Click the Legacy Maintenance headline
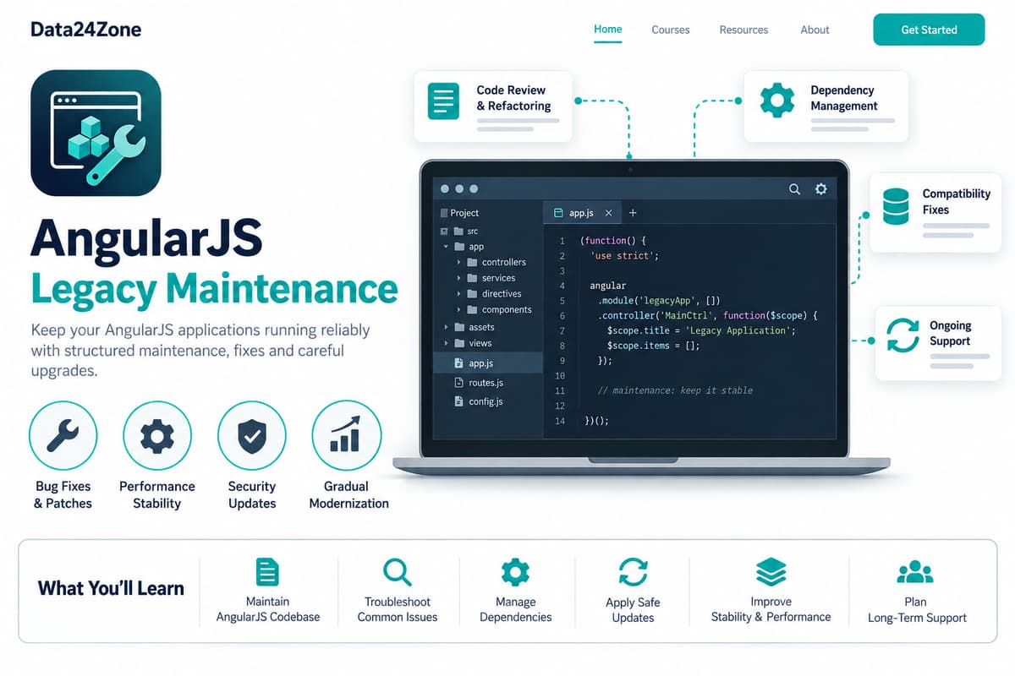The image size is (1015, 676). pos(214,288)
